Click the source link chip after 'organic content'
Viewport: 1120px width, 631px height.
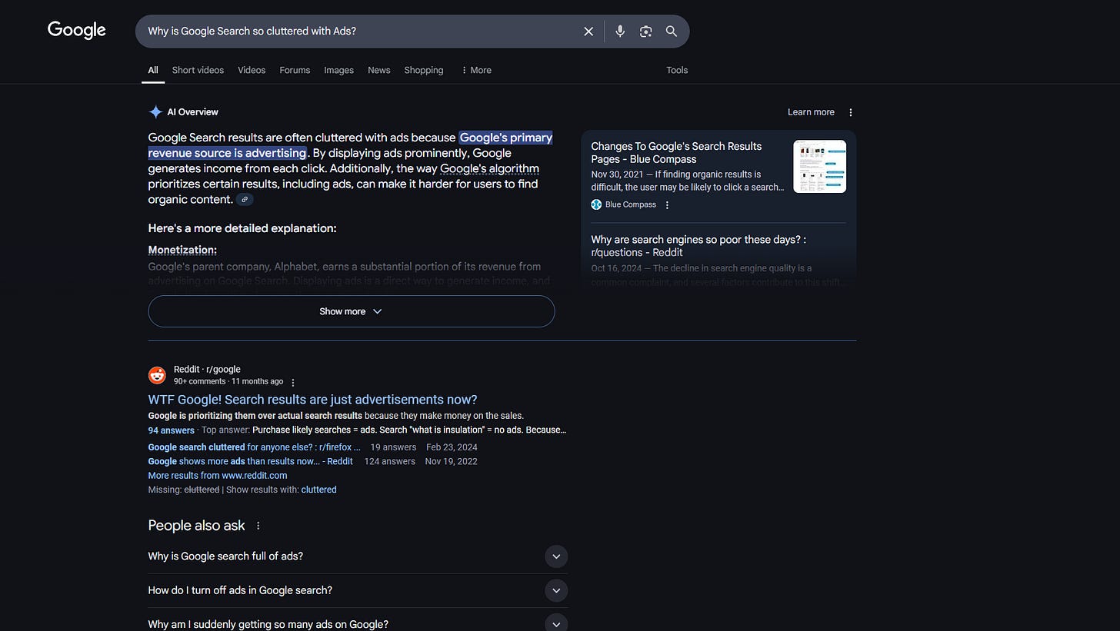[x=245, y=200]
